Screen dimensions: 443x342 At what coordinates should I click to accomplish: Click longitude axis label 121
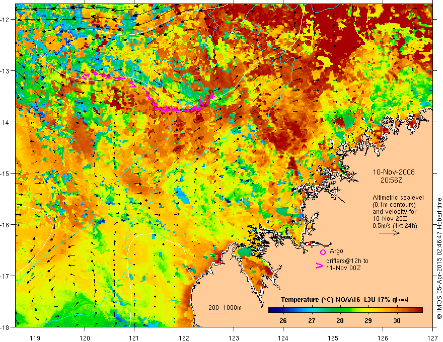[134, 338]
